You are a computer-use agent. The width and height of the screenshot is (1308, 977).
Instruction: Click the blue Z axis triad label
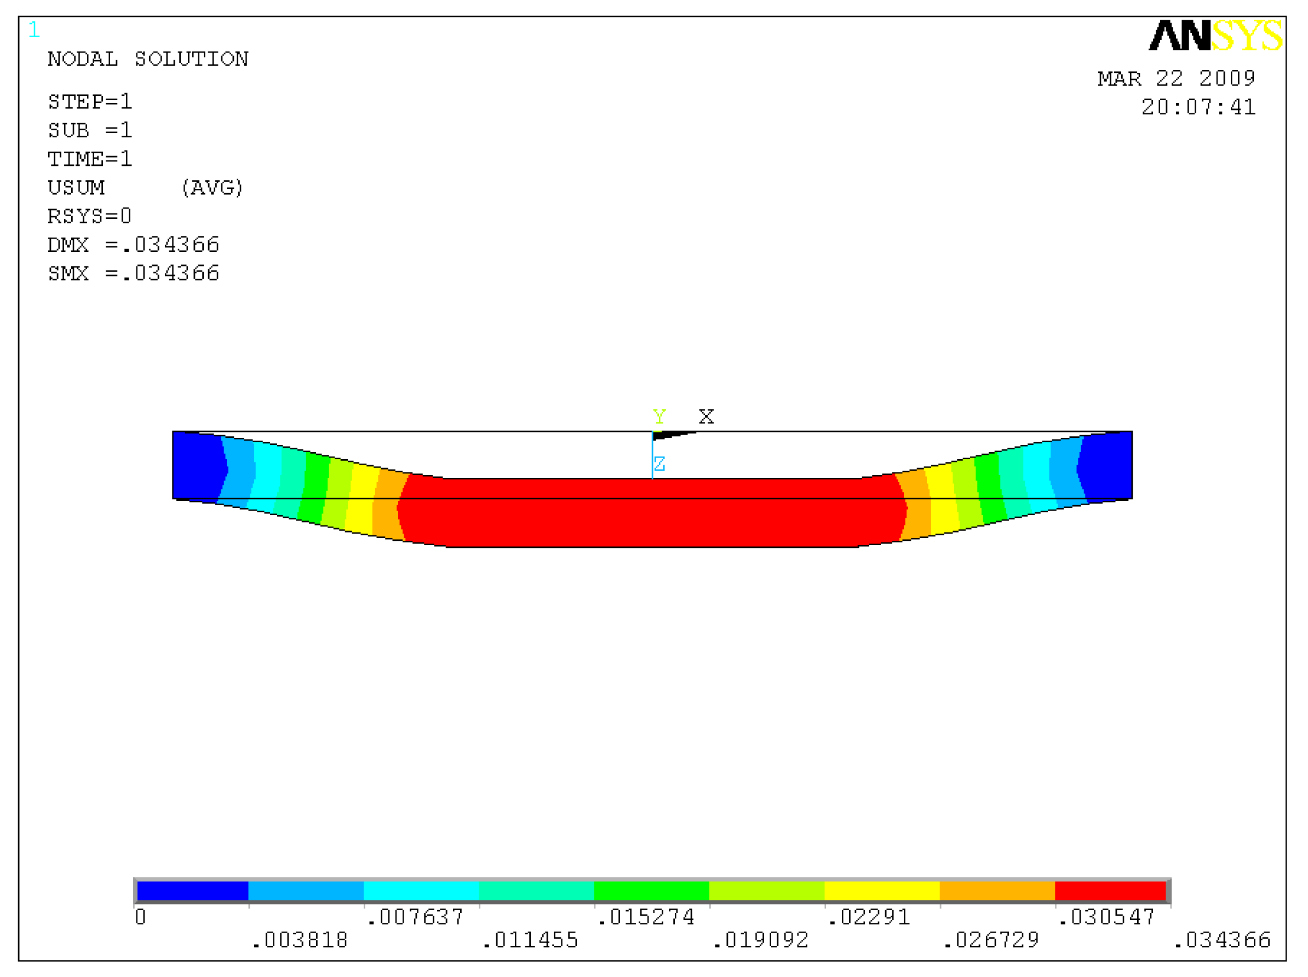point(659,464)
